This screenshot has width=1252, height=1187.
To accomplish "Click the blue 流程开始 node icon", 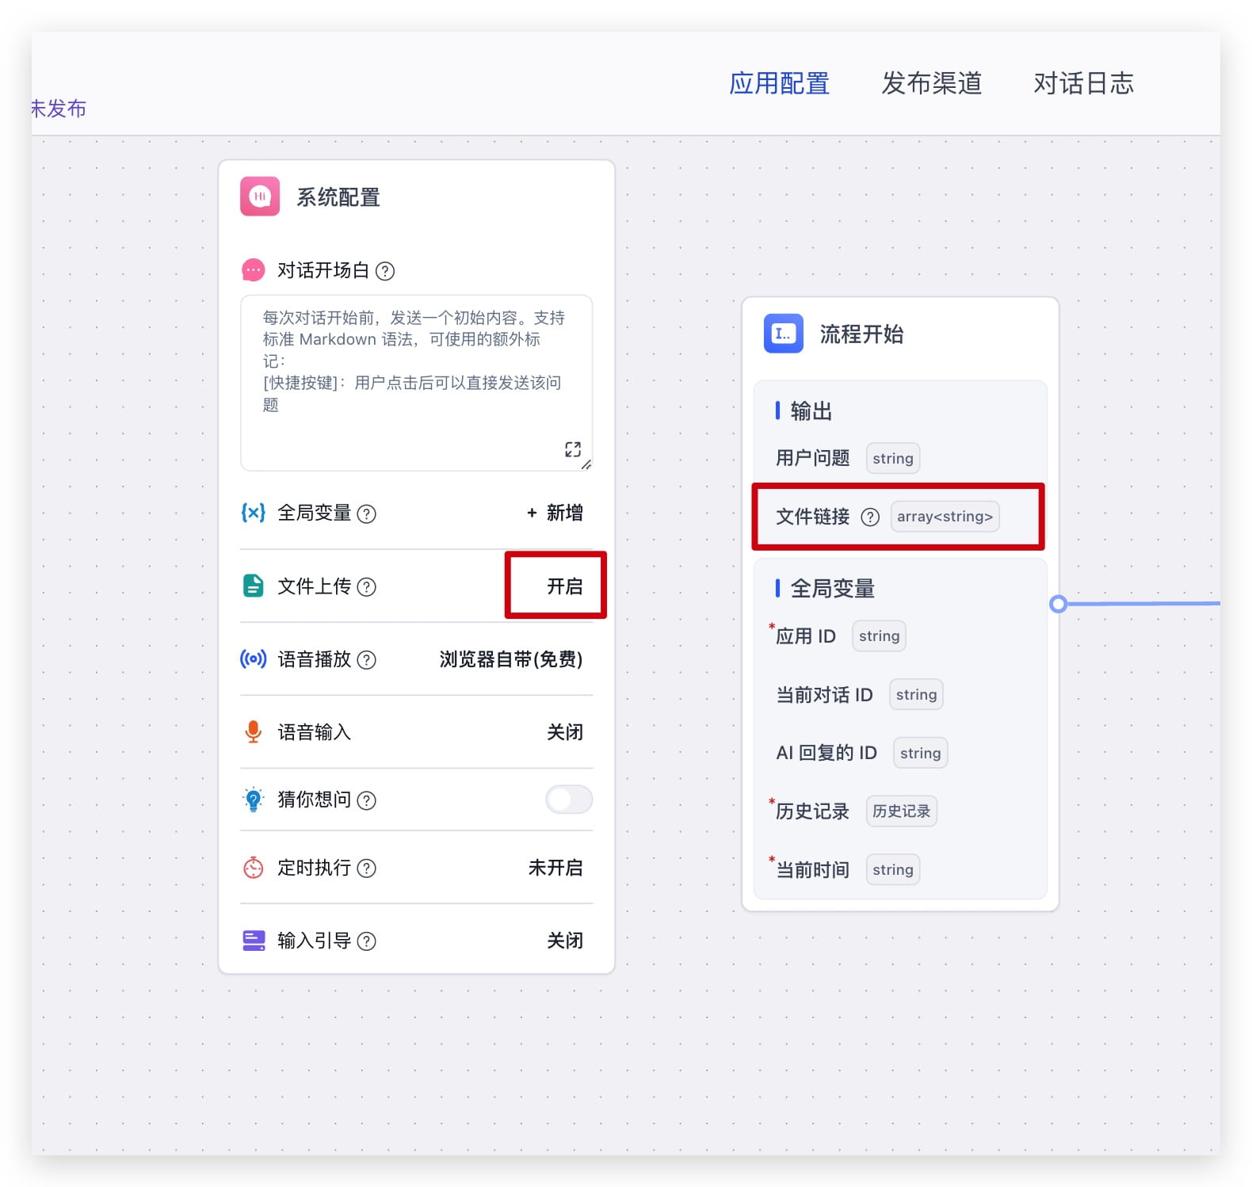I will point(783,334).
